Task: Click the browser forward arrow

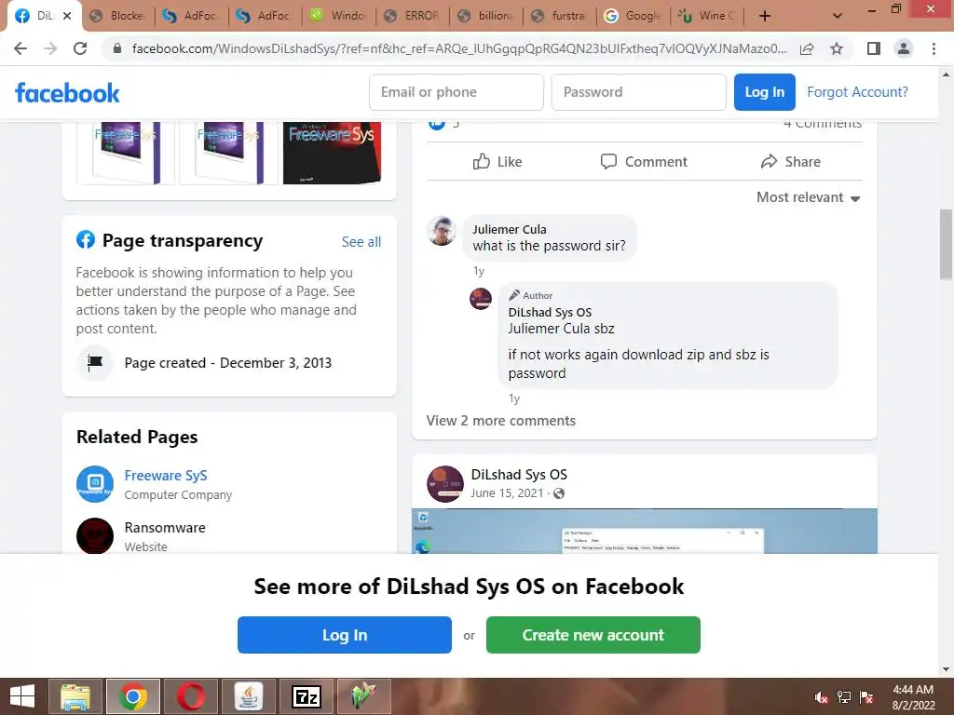Action: (x=50, y=48)
